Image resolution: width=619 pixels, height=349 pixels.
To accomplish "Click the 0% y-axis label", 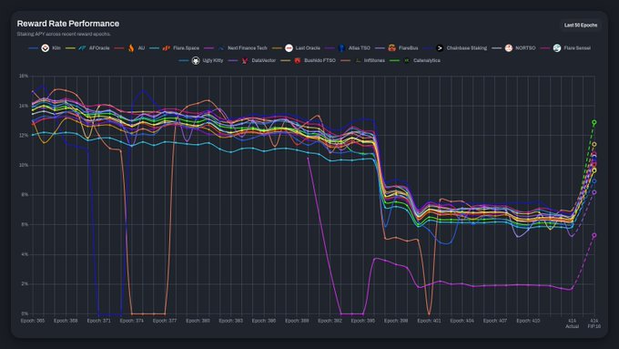I will 25,313.
